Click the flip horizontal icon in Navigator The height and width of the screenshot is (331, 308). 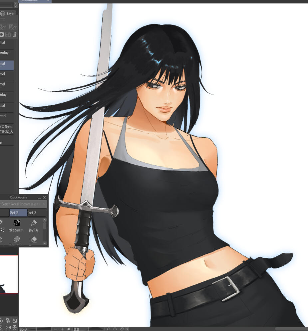coord(8,327)
